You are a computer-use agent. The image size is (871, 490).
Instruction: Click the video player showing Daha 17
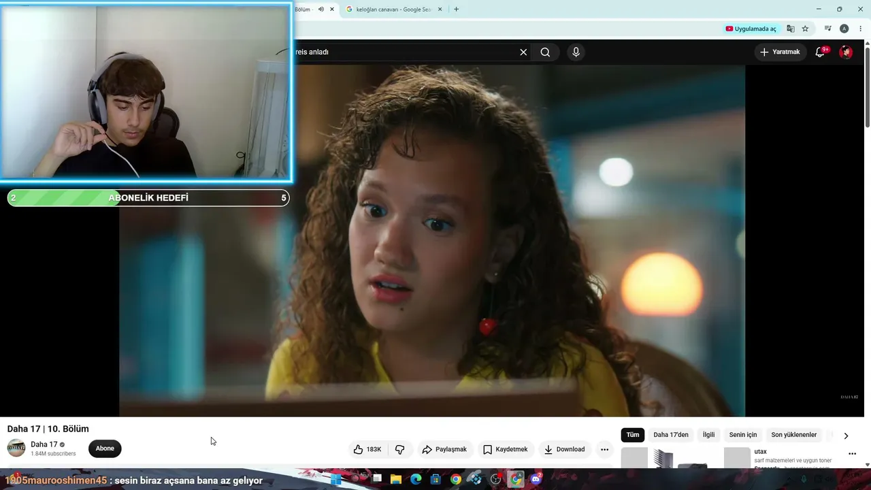432,240
